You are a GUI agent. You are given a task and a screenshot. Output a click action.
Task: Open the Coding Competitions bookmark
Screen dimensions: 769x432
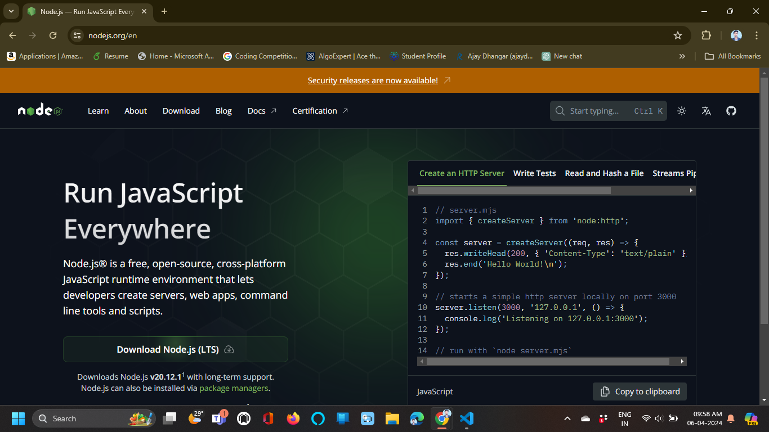[x=260, y=56]
